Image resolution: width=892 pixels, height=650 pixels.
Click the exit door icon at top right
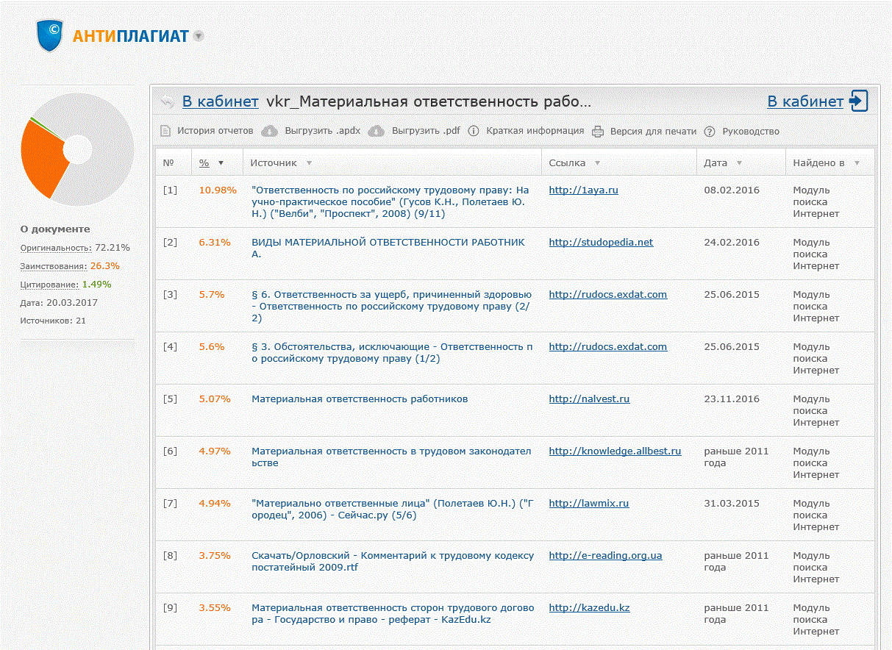[858, 101]
